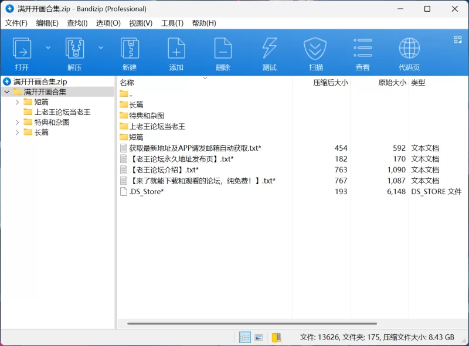Click the yellow archive icon in status bar

[276, 338]
